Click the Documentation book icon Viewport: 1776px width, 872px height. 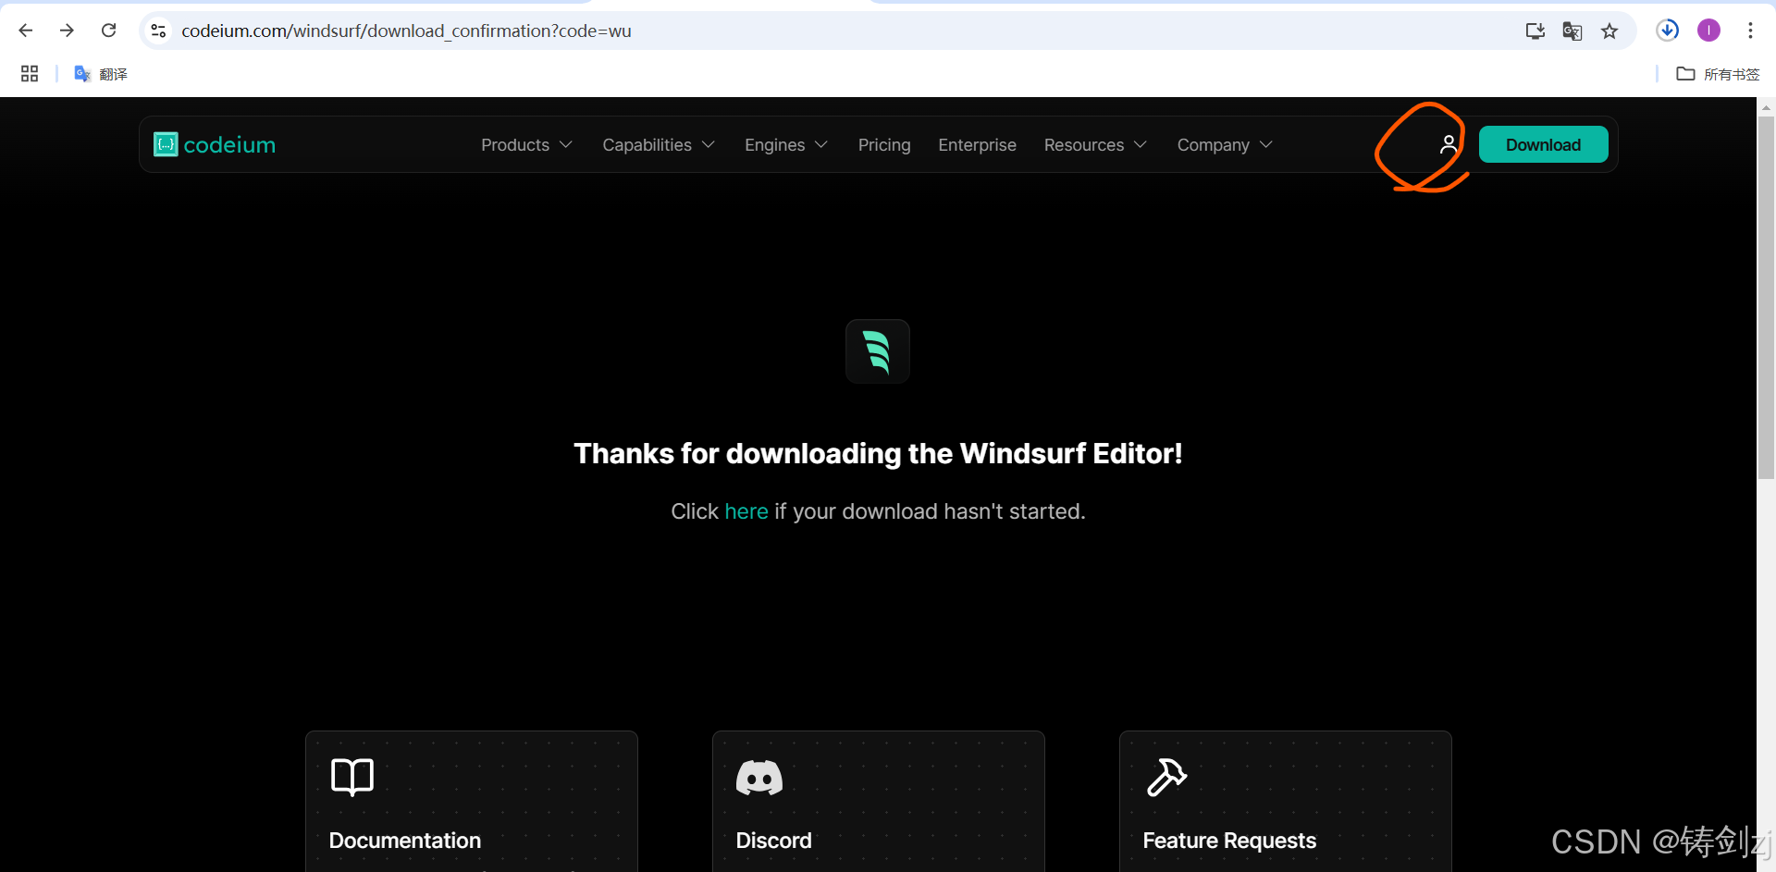(x=352, y=777)
